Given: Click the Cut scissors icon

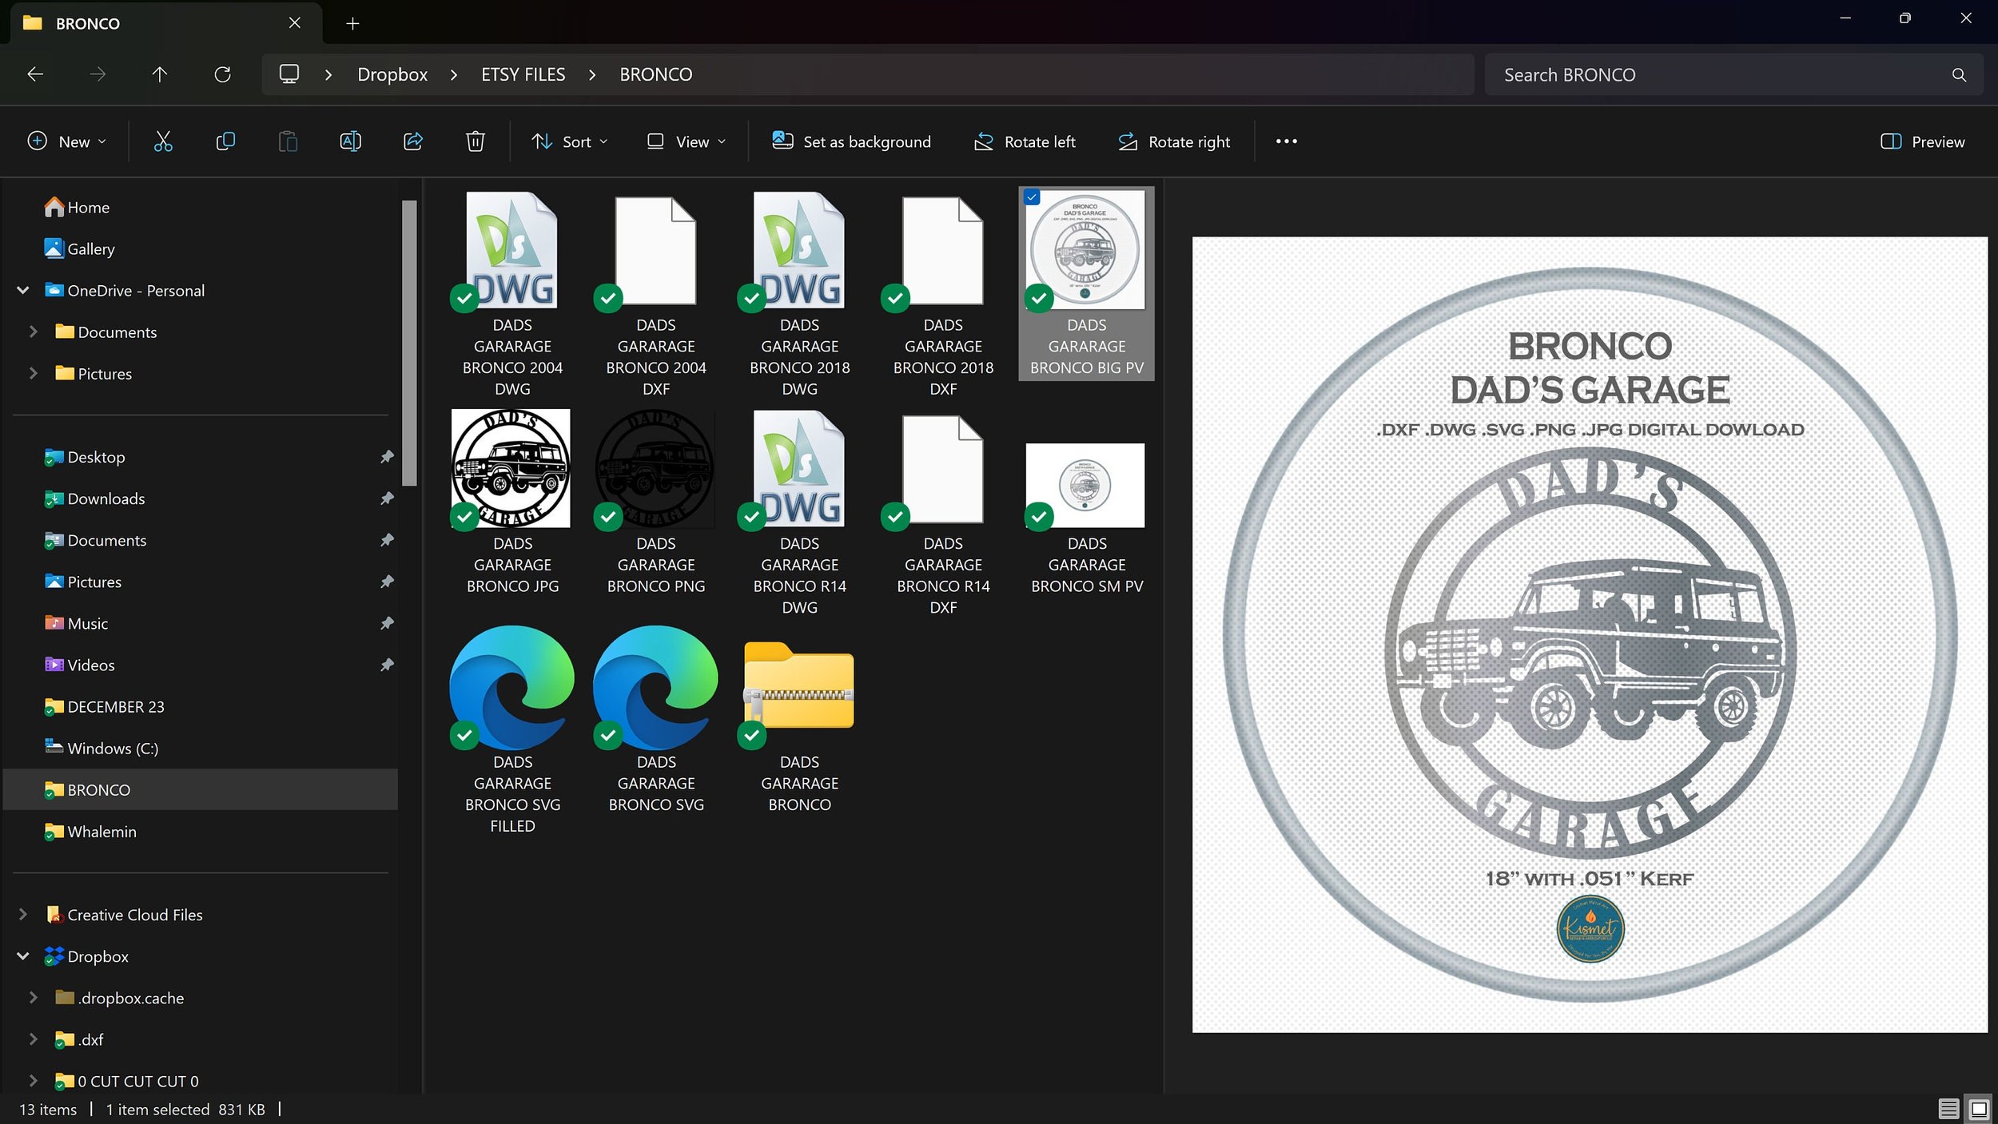Looking at the screenshot, I should click(x=163, y=141).
